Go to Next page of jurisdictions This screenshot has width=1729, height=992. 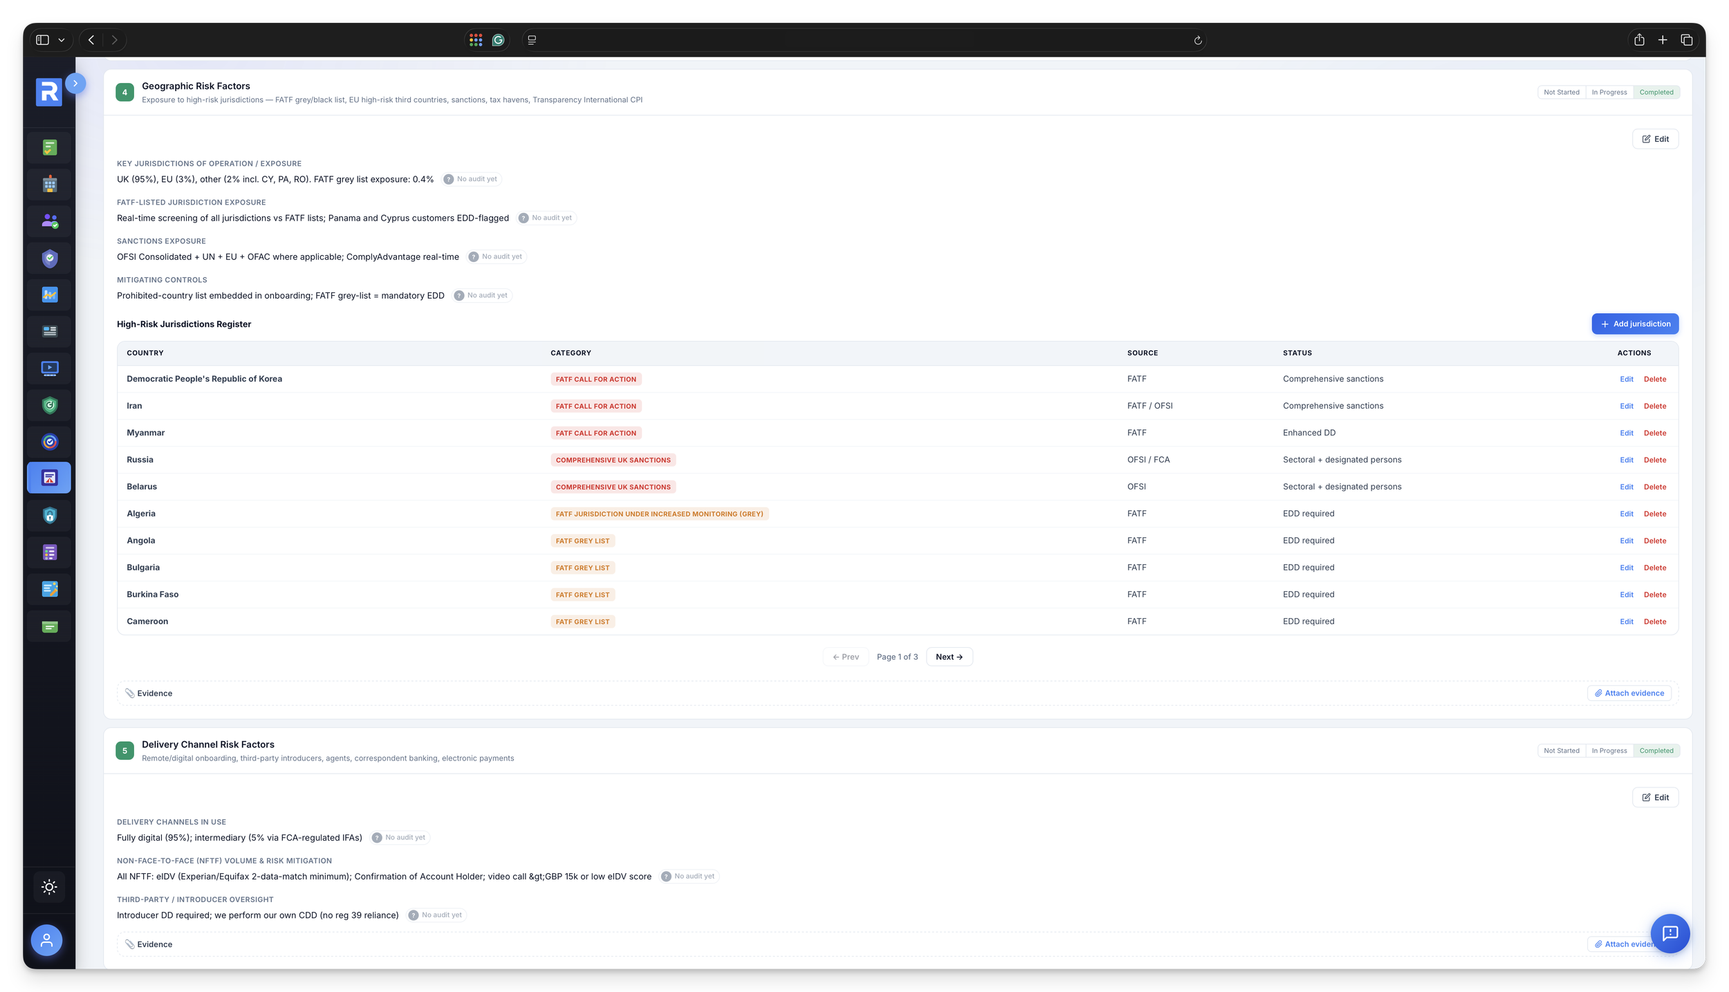pyautogui.click(x=949, y=657)
